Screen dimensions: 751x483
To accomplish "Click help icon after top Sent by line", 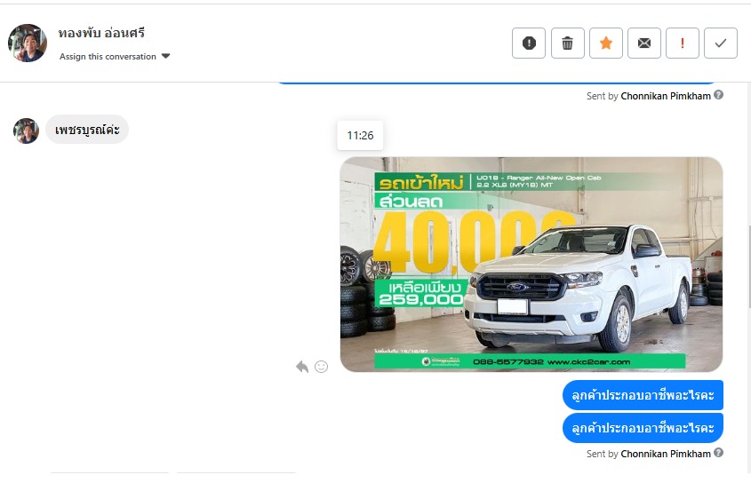I will tap(718, 95).
